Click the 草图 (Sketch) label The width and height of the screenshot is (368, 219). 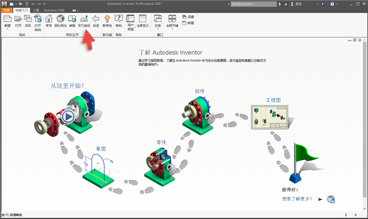click(101, 149)
